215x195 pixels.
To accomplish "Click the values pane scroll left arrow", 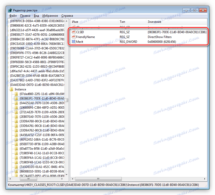I will click(x=73, y=179).
